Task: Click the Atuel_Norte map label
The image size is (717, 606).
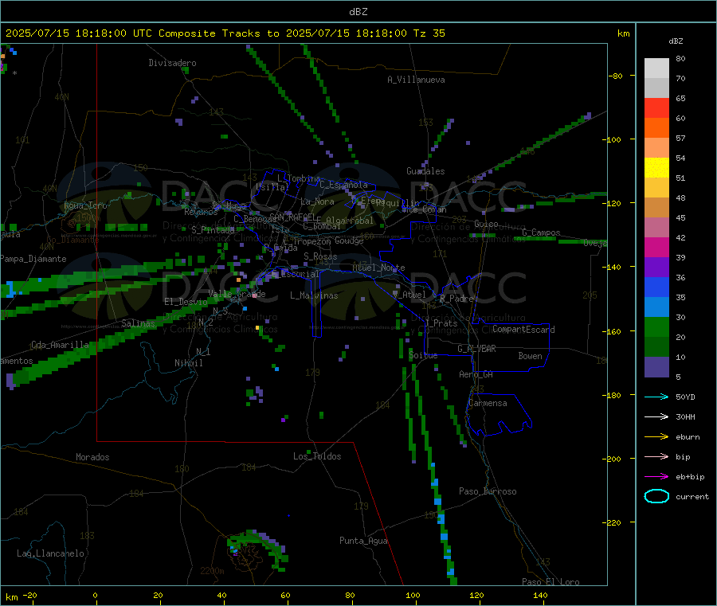Action: click(378, 268)
